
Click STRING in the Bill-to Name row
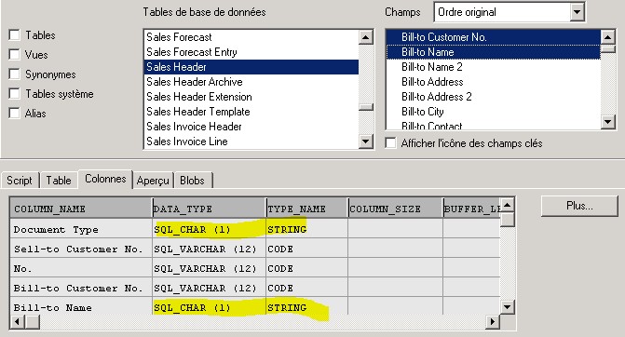coord(307,306)
